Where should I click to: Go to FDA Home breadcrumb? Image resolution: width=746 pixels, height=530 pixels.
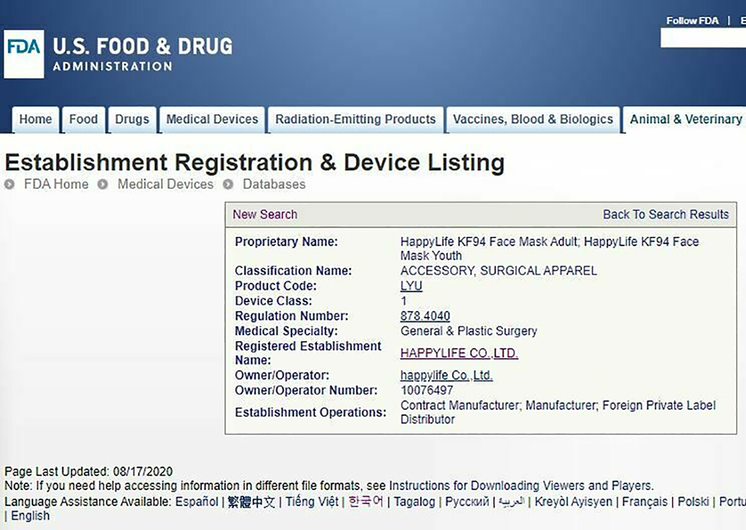56,185
